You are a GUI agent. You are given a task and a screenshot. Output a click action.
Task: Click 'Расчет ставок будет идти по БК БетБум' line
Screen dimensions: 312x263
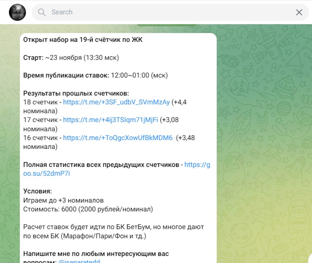(113, 227)
